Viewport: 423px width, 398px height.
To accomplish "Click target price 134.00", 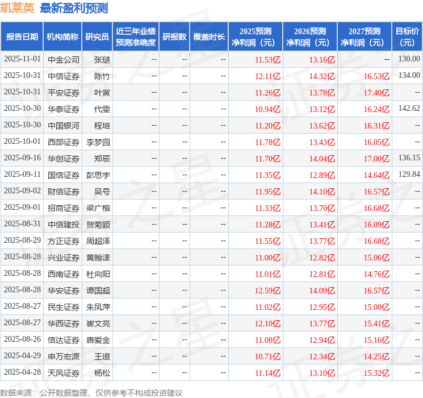I will click(x=409, y=76).
